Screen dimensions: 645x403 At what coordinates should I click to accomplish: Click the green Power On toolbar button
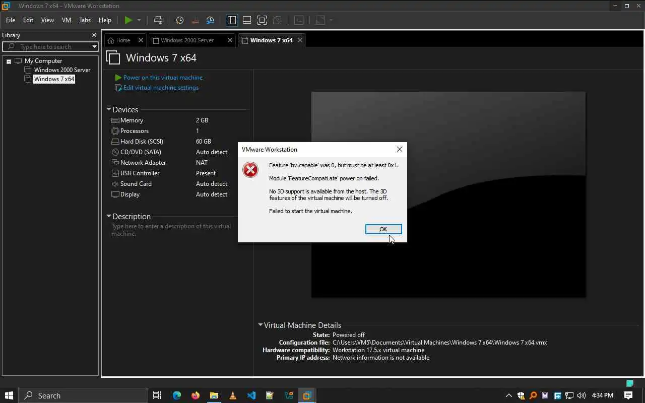128,20
